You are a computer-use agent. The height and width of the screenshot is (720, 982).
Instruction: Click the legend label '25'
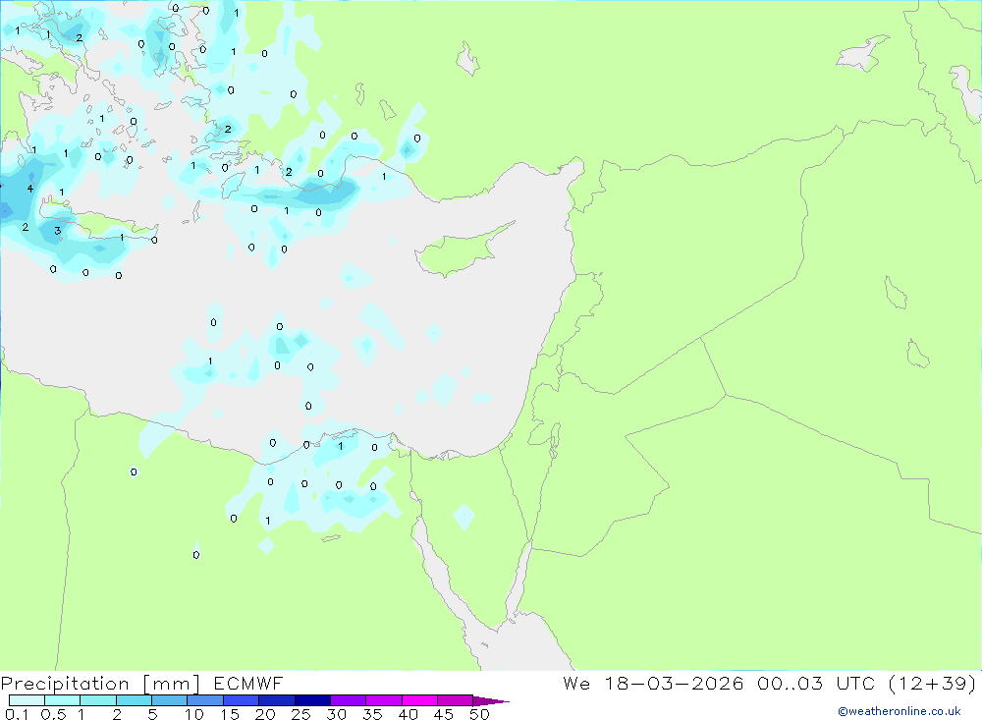[301, 714]
